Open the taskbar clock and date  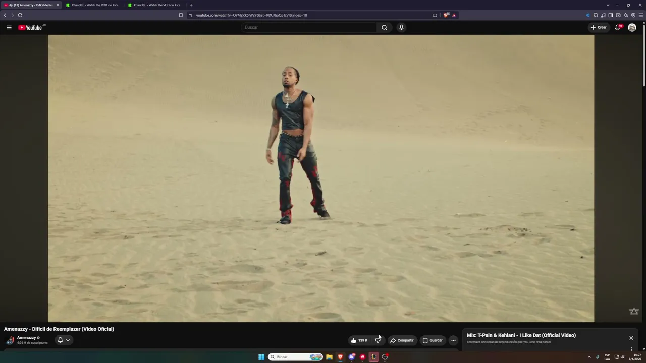(635, 357)
